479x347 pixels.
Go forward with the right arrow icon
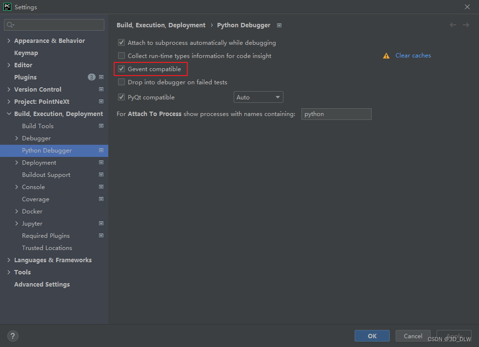[x=466, y=25]
